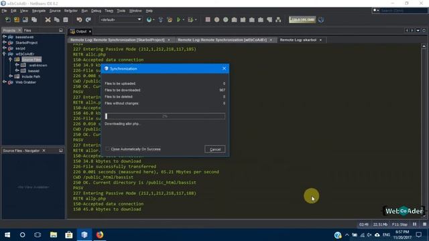Open the project in browser globe icon
429x241 pixels.
pos(149,19)
